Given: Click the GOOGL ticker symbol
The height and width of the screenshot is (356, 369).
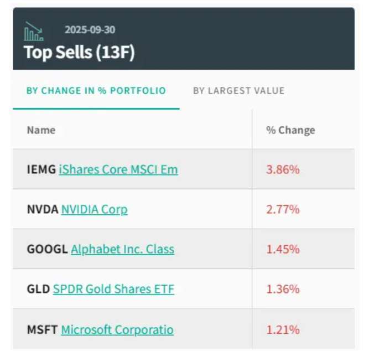Looking at the screenshot, I should 48,249.
